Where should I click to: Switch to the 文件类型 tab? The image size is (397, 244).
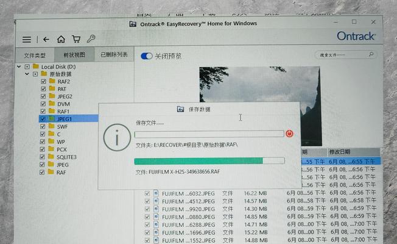point(35,55)
